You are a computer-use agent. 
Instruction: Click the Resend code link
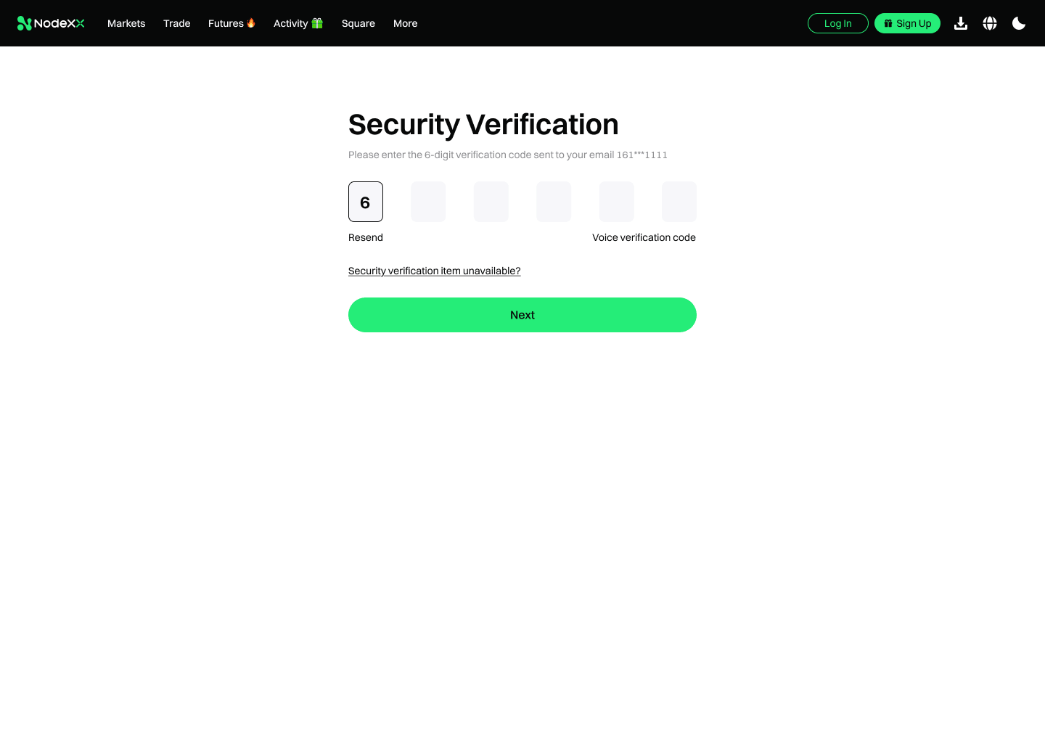[x=366, y=237]
